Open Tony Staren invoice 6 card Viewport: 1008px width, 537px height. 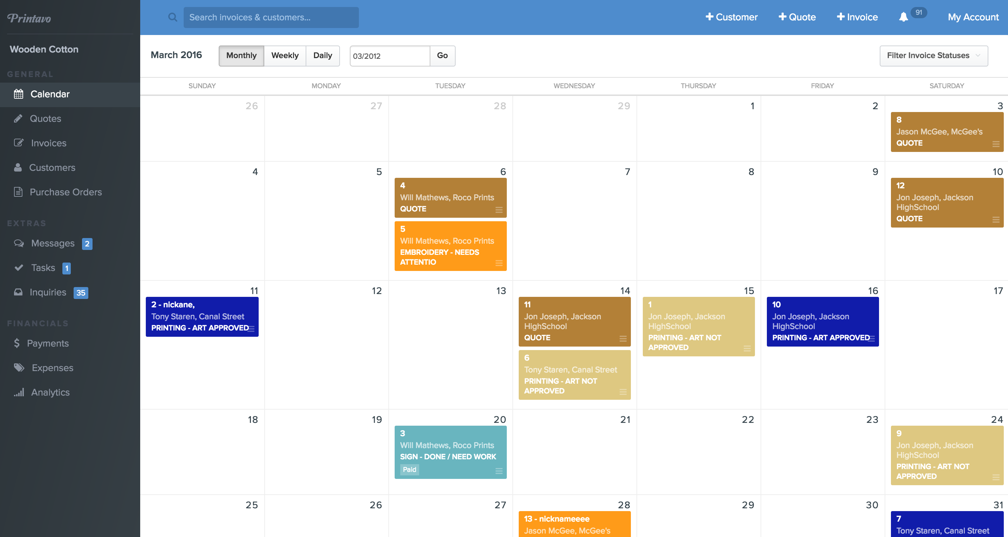coord(574,375)
